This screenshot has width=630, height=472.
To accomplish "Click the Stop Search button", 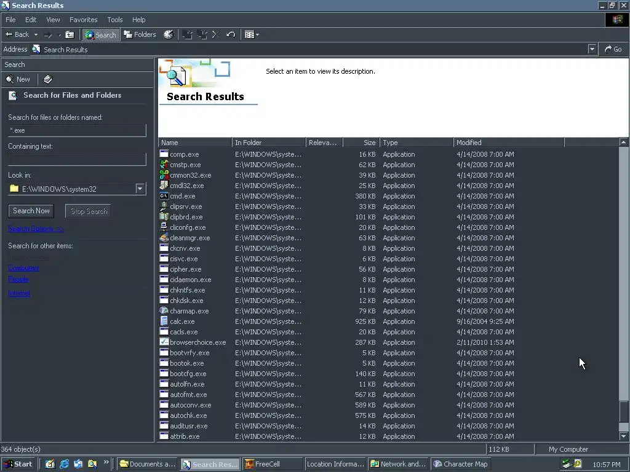I will pos(89,211).
